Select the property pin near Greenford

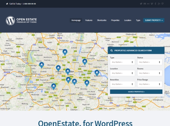coord(42,65)
